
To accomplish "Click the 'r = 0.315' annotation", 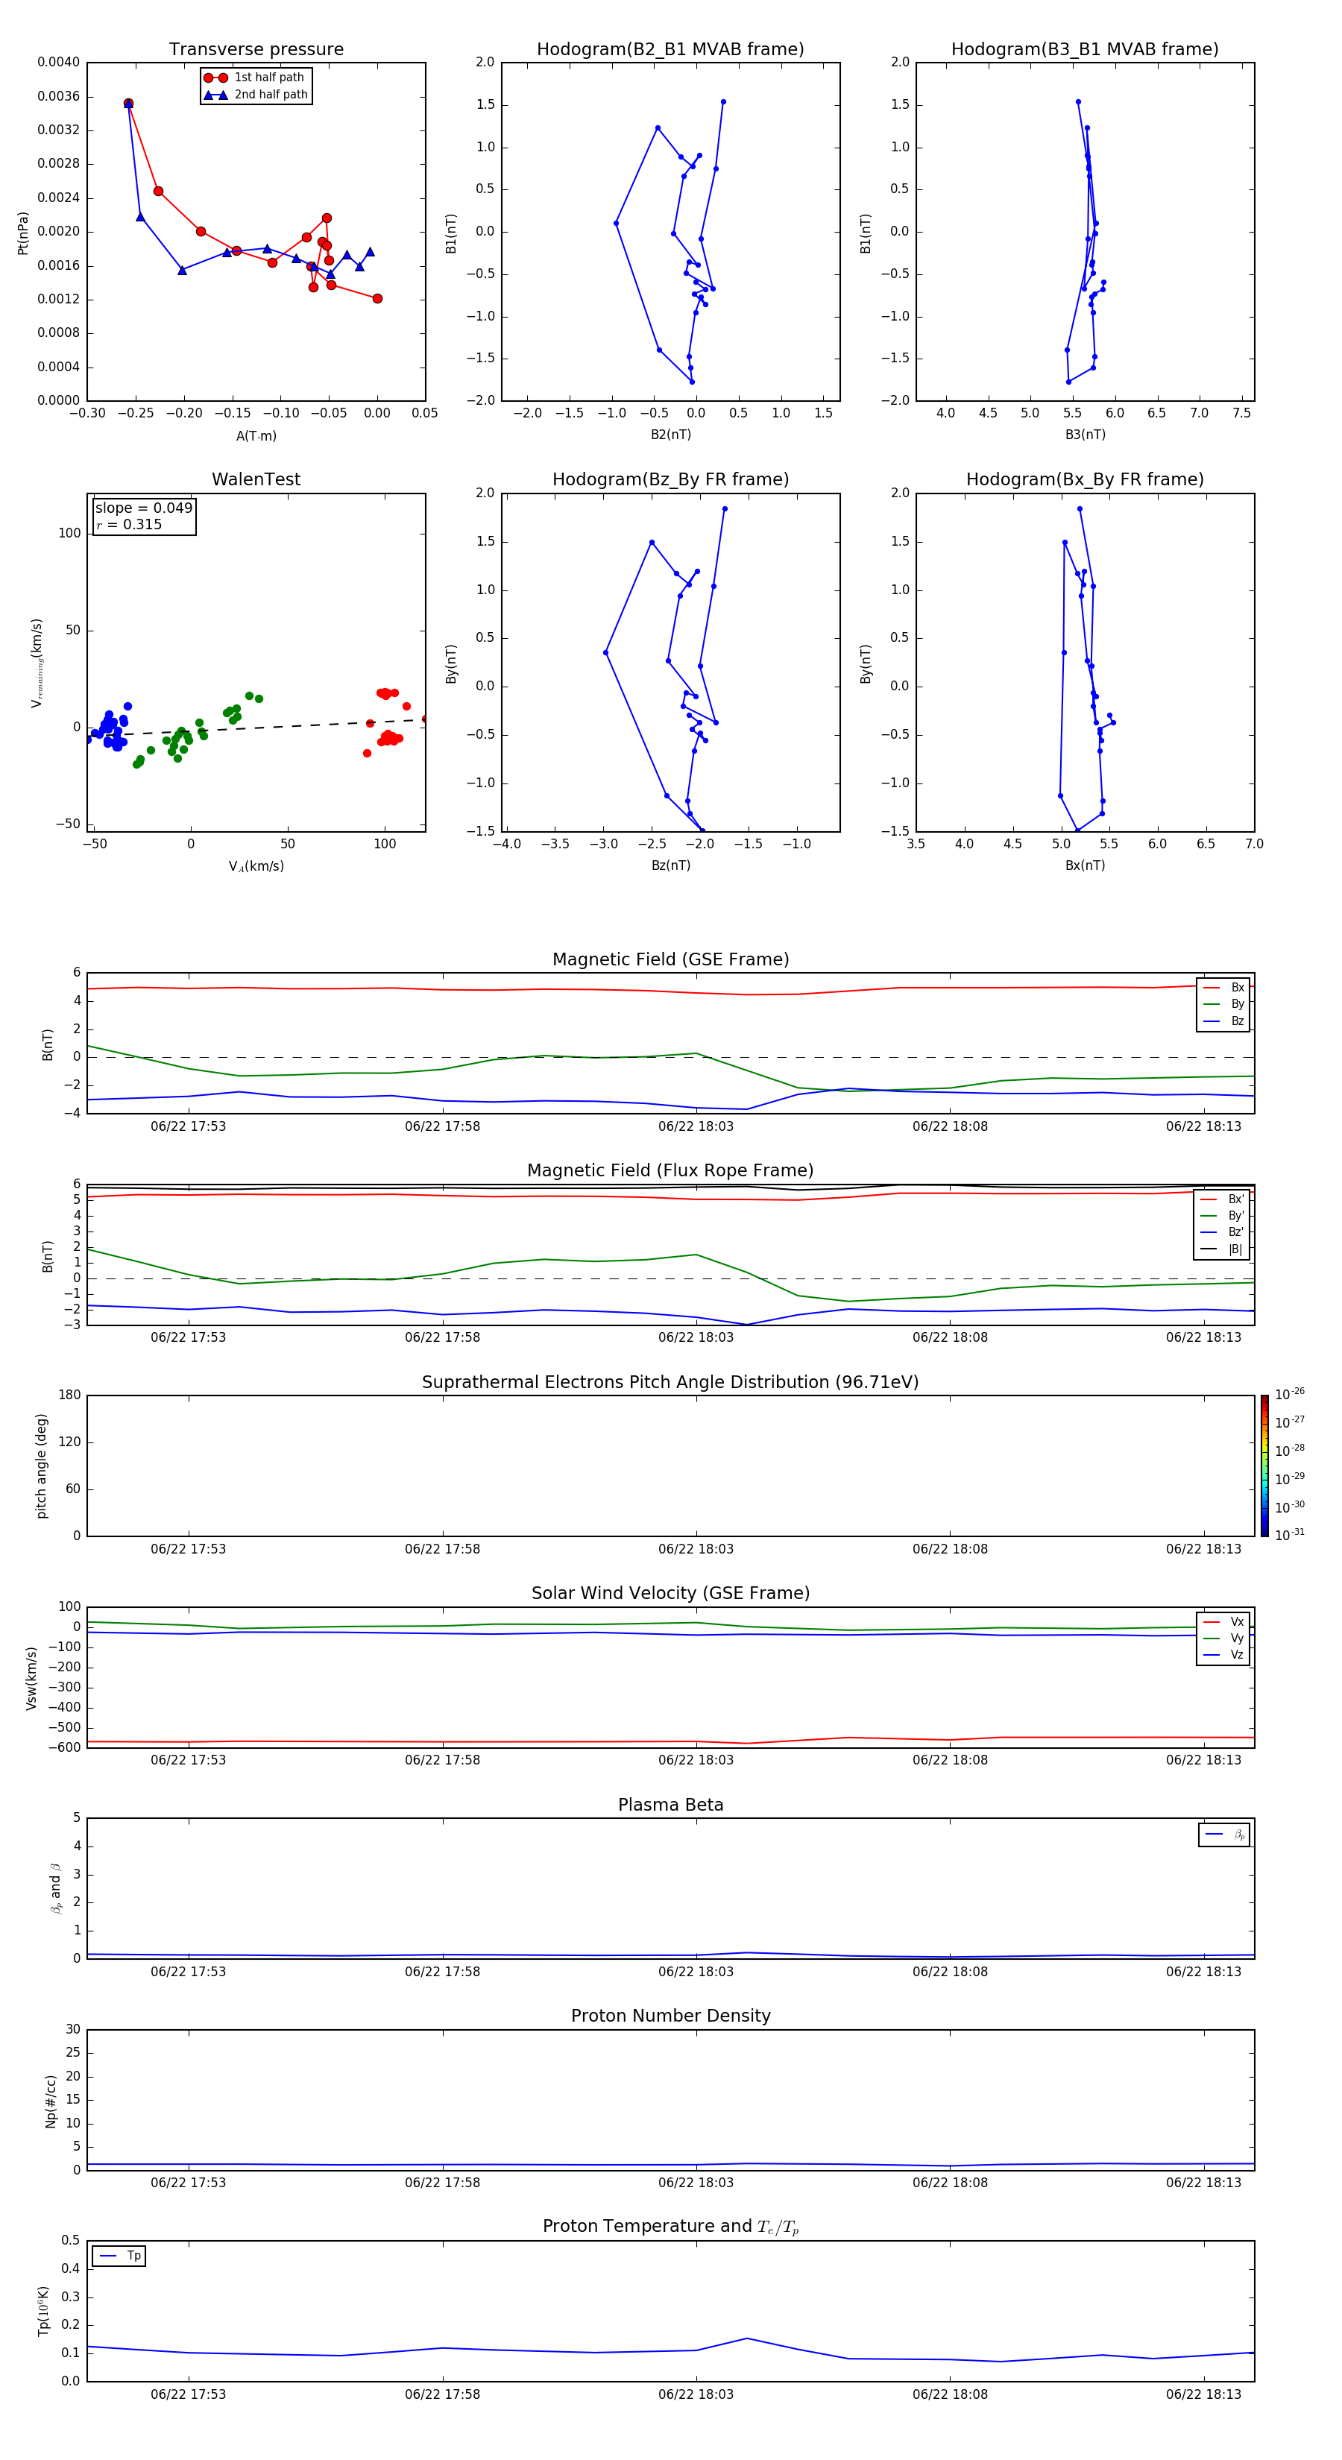I will [129, 524].
